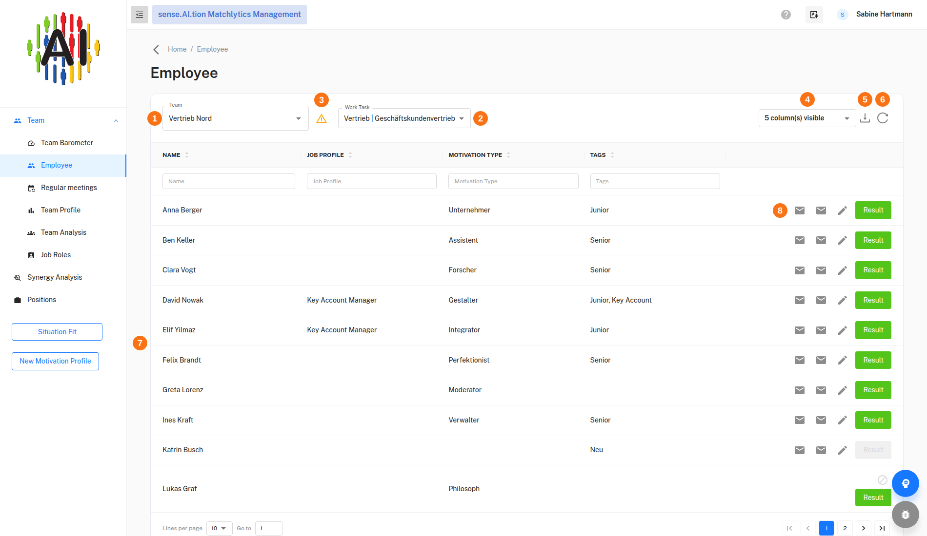Open the blue lightbulb floating button

coord(906,483)
